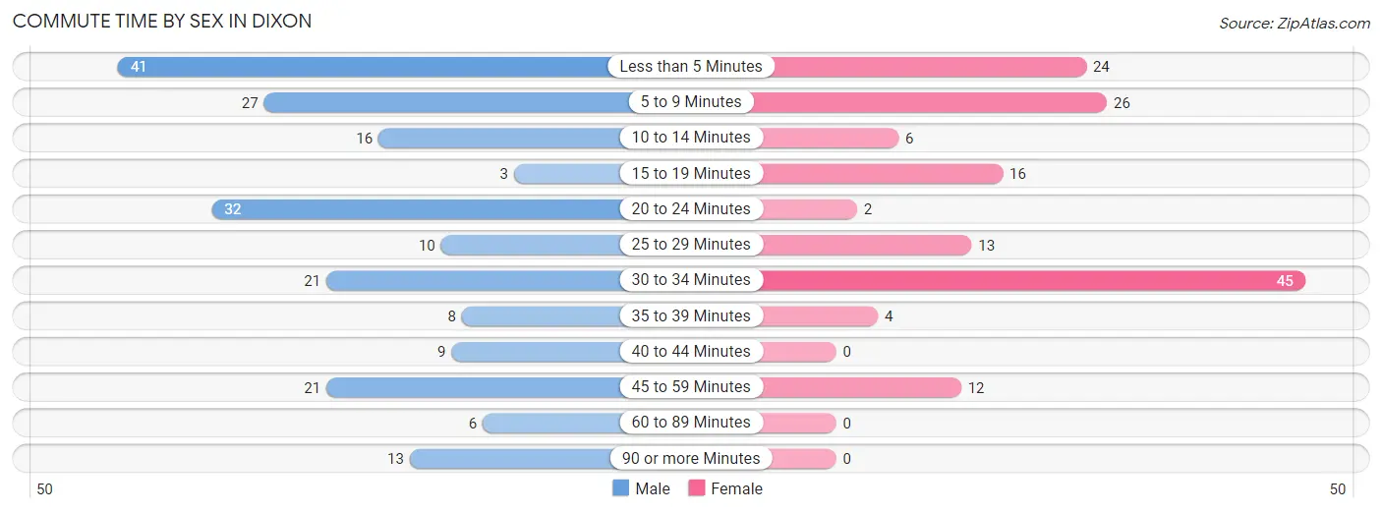
Task: Select the '90 or more Minutes' label
Action: point(691,459)
